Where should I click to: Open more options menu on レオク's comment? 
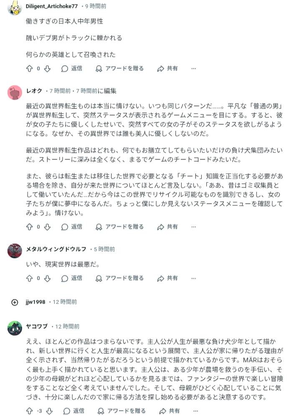[193, 227]
